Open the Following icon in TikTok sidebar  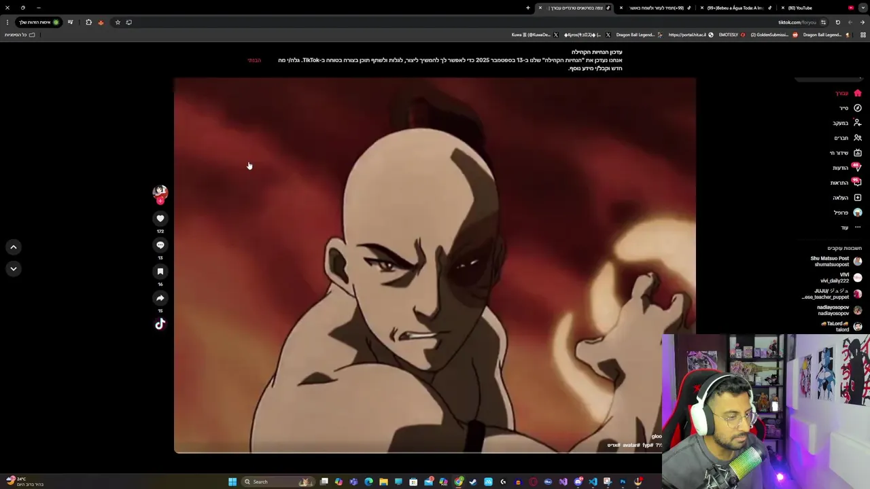[x=858, y=123]
